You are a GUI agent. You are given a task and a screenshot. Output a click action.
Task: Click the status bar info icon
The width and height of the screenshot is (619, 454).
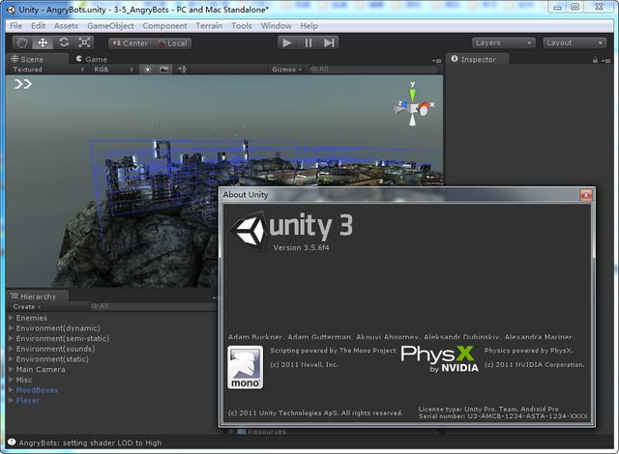point(12,442)
